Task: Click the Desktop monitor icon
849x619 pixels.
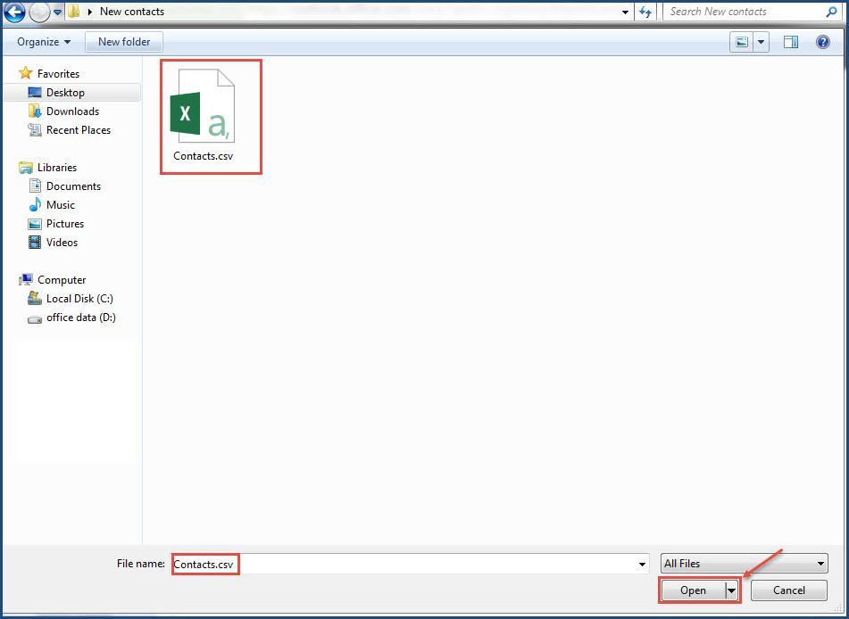Action: (35, 93)
